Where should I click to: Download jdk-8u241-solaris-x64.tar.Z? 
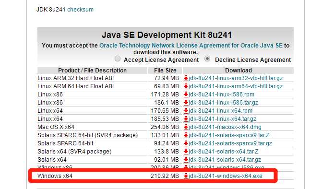tap(224, 152)
